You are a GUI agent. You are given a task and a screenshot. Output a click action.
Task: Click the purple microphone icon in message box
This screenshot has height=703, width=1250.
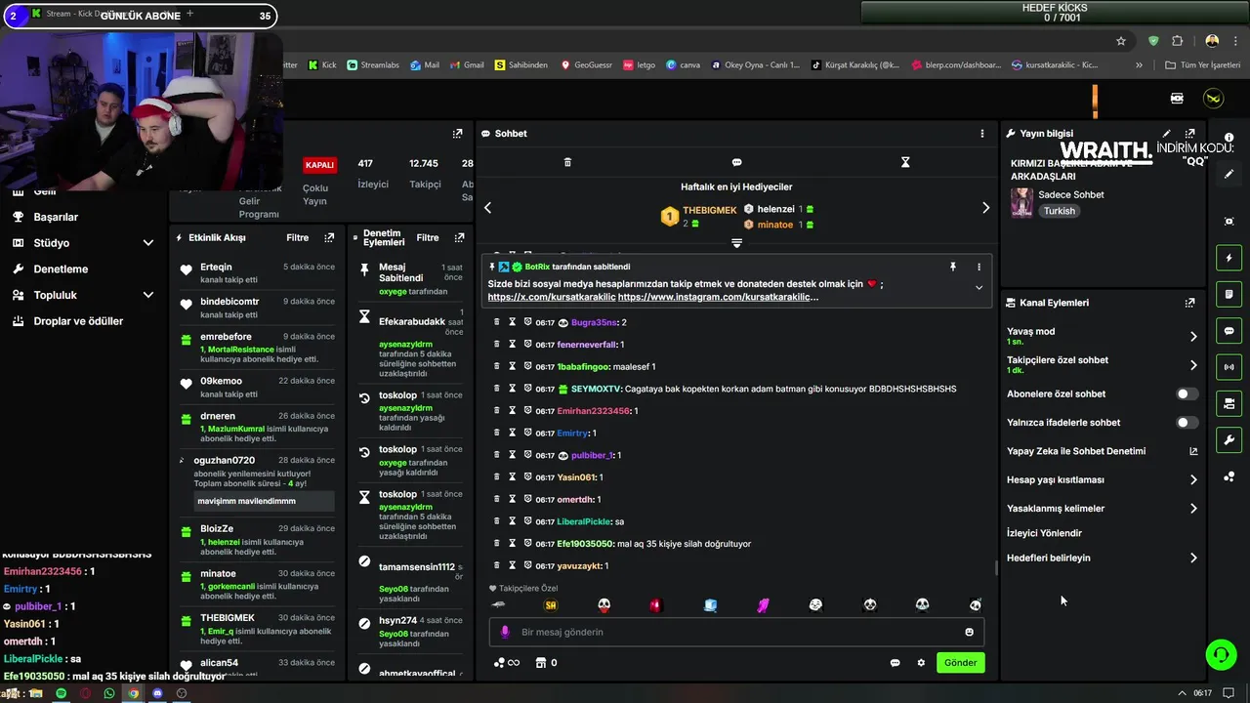pos(505,632)
